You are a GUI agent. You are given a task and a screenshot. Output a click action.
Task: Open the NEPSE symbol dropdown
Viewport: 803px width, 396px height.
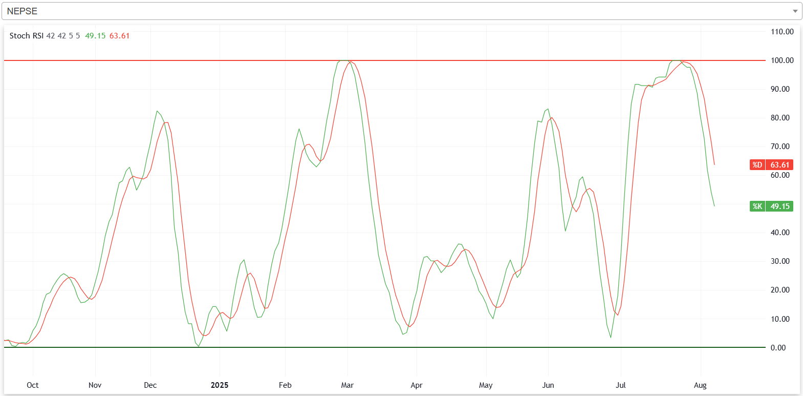point(402,11)
